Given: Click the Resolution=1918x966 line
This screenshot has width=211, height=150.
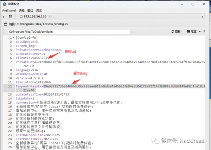Looking at the screenshot, I should [x=33, y=82].
